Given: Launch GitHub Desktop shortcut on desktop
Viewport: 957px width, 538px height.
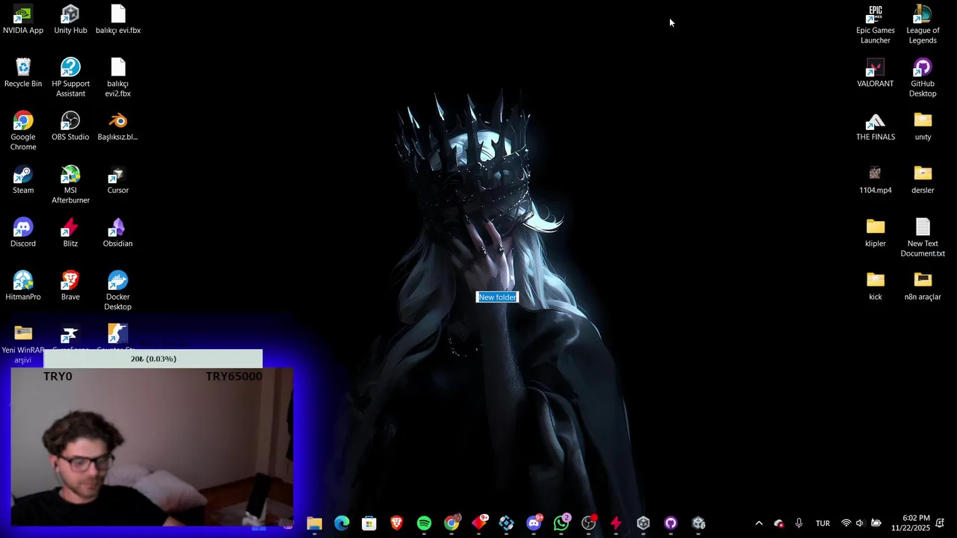Looking at the screenshot, I should point(923,78).
